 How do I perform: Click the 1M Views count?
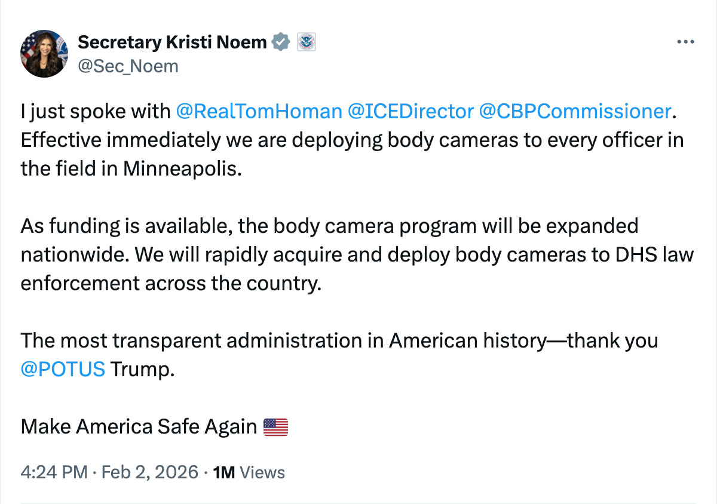249,472
